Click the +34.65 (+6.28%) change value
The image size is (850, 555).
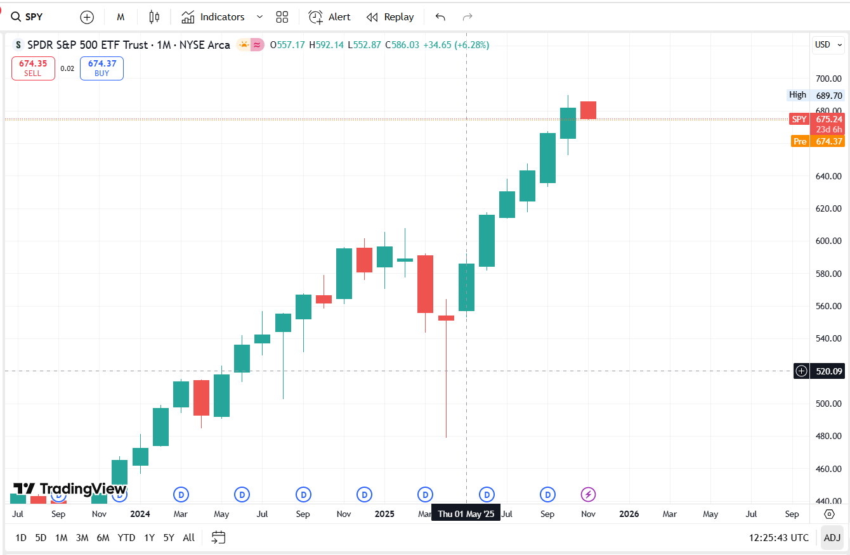point(456,45)
